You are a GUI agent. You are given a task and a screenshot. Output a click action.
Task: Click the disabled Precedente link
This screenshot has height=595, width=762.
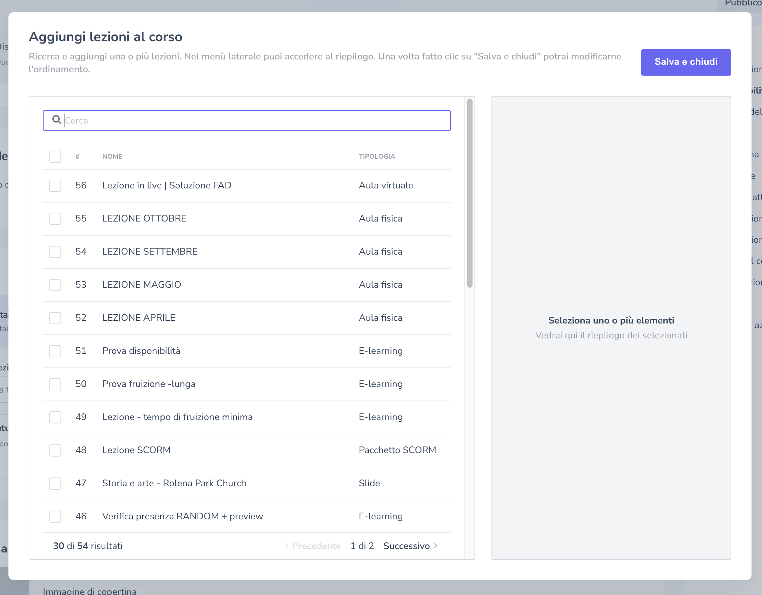coord(316,546)
